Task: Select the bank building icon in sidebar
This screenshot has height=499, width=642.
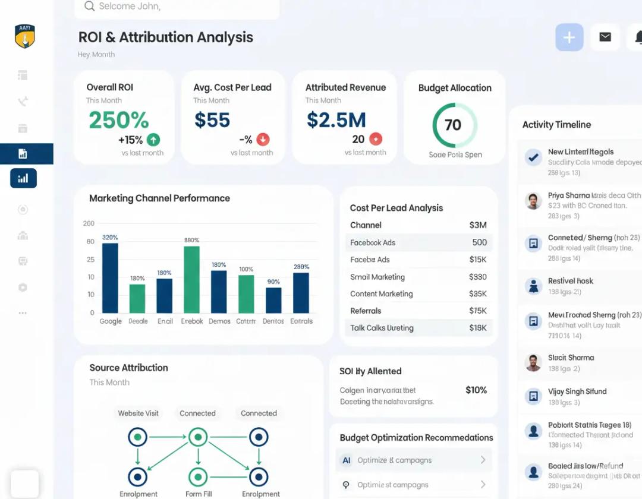Action: pyautogui.click(x=23, y=235)
